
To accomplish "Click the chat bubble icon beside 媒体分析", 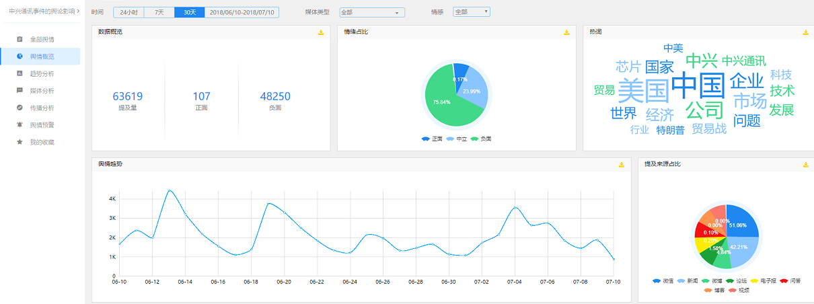I will click(x=20, y=90).
